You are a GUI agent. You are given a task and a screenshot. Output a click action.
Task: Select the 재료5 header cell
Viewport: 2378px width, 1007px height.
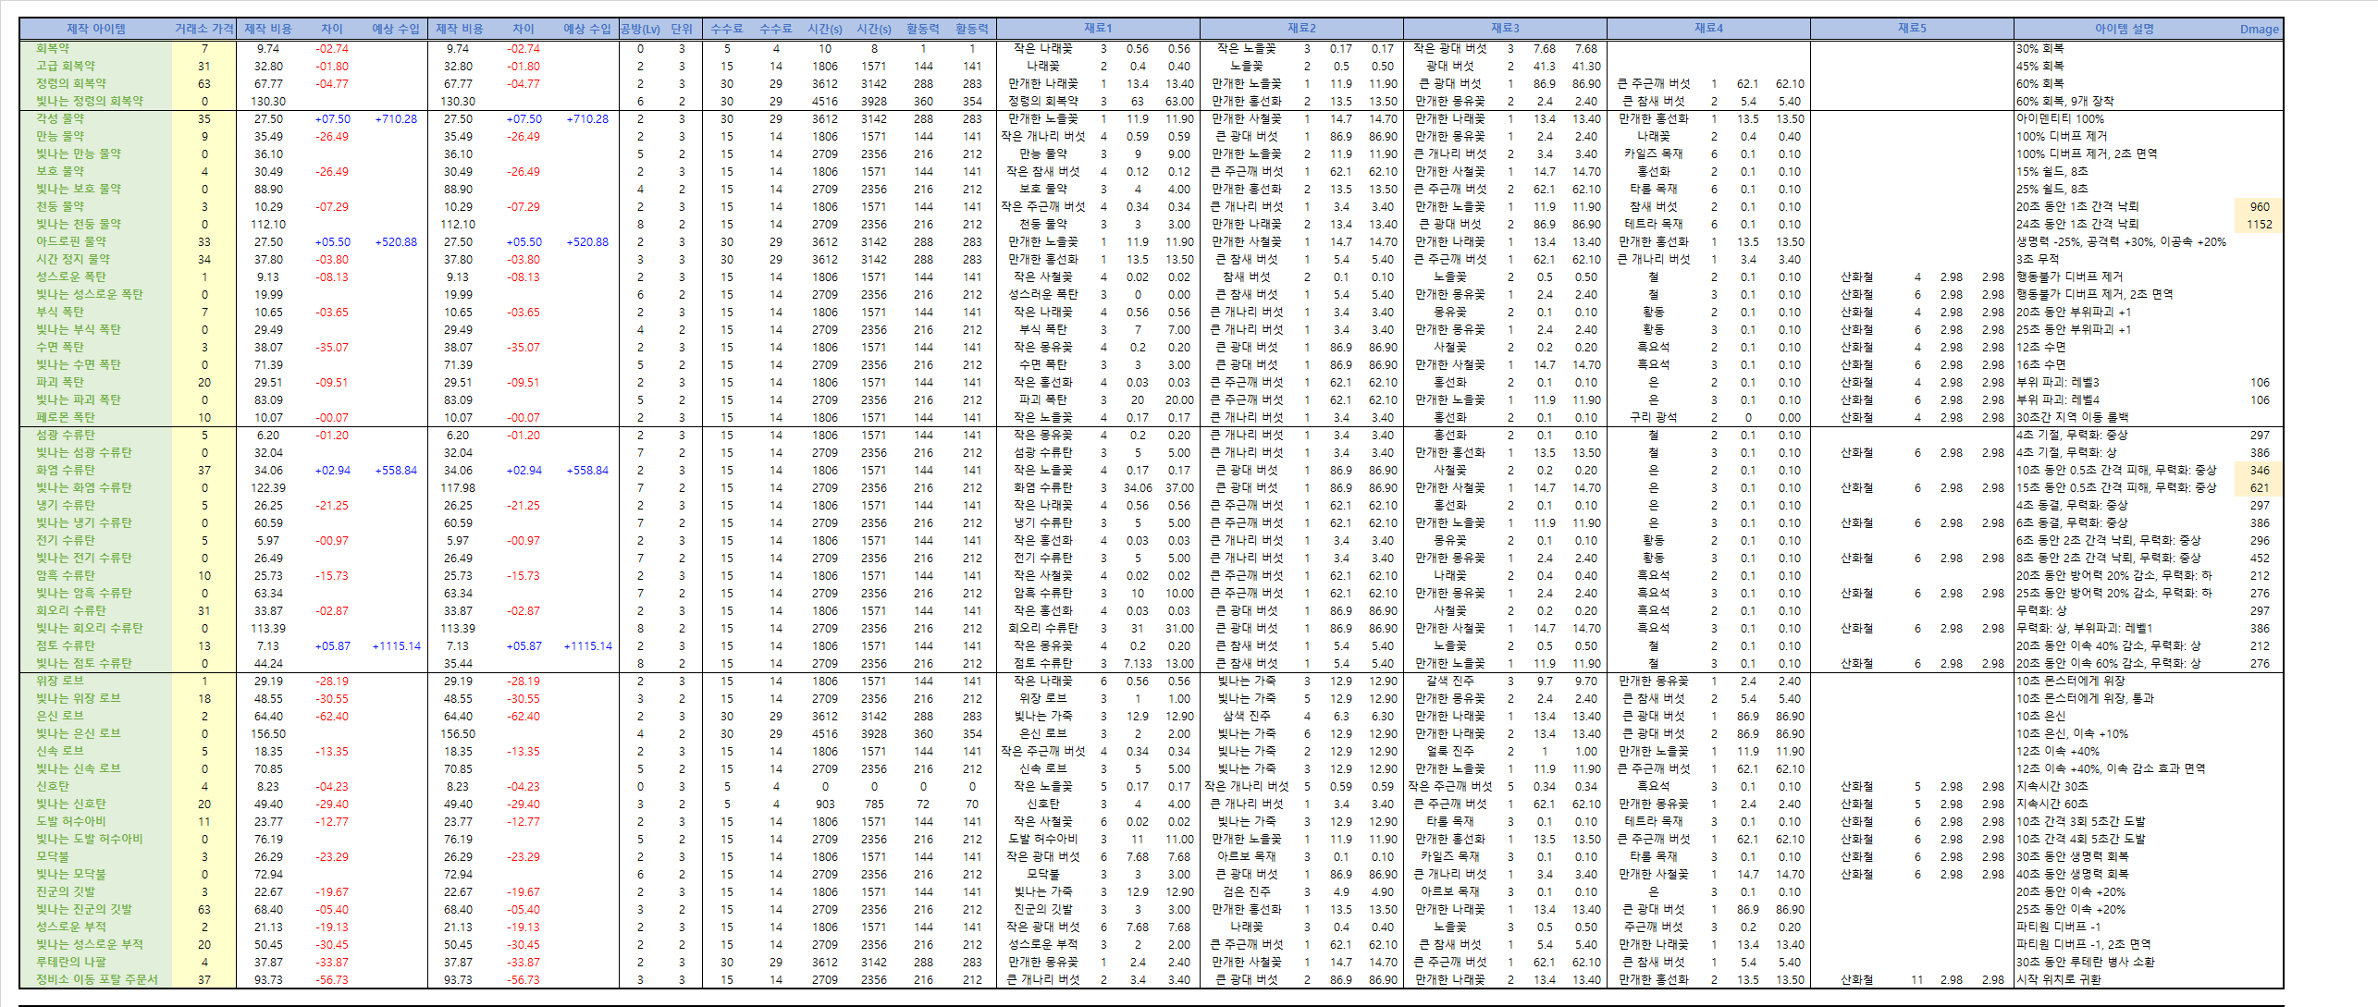click(1912, 29)
